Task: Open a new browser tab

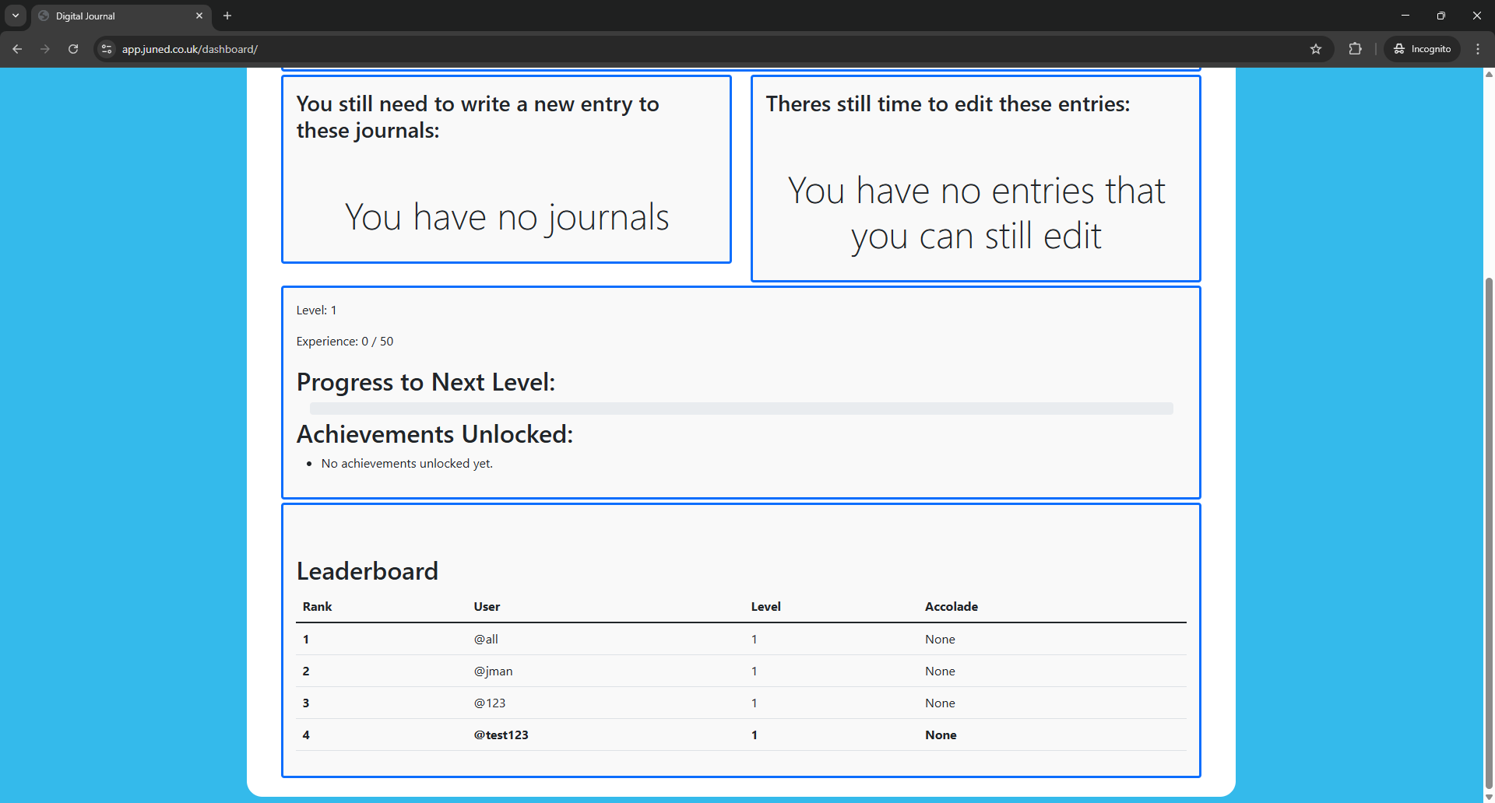Action: pos(227,16)
